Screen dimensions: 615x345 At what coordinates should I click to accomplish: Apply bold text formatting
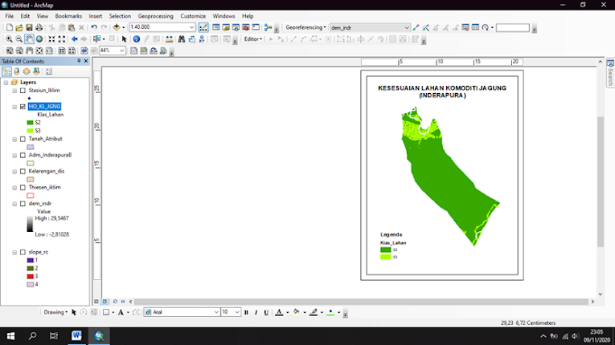[x=246, y=312]
